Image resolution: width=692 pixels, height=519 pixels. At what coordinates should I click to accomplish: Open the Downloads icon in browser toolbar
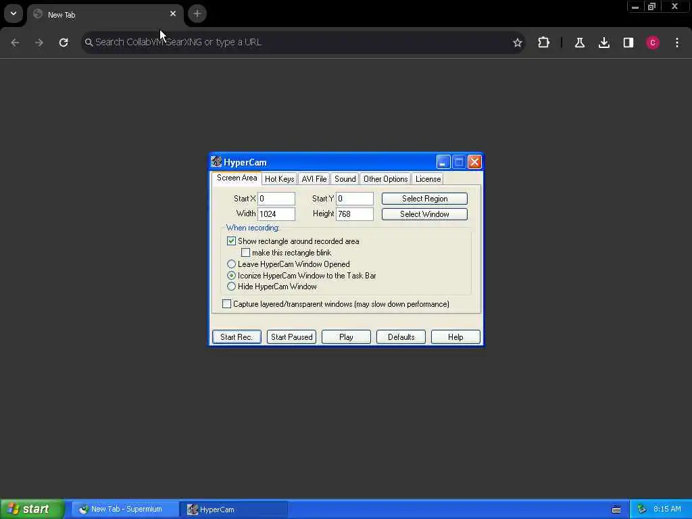(x=603, y=43)
